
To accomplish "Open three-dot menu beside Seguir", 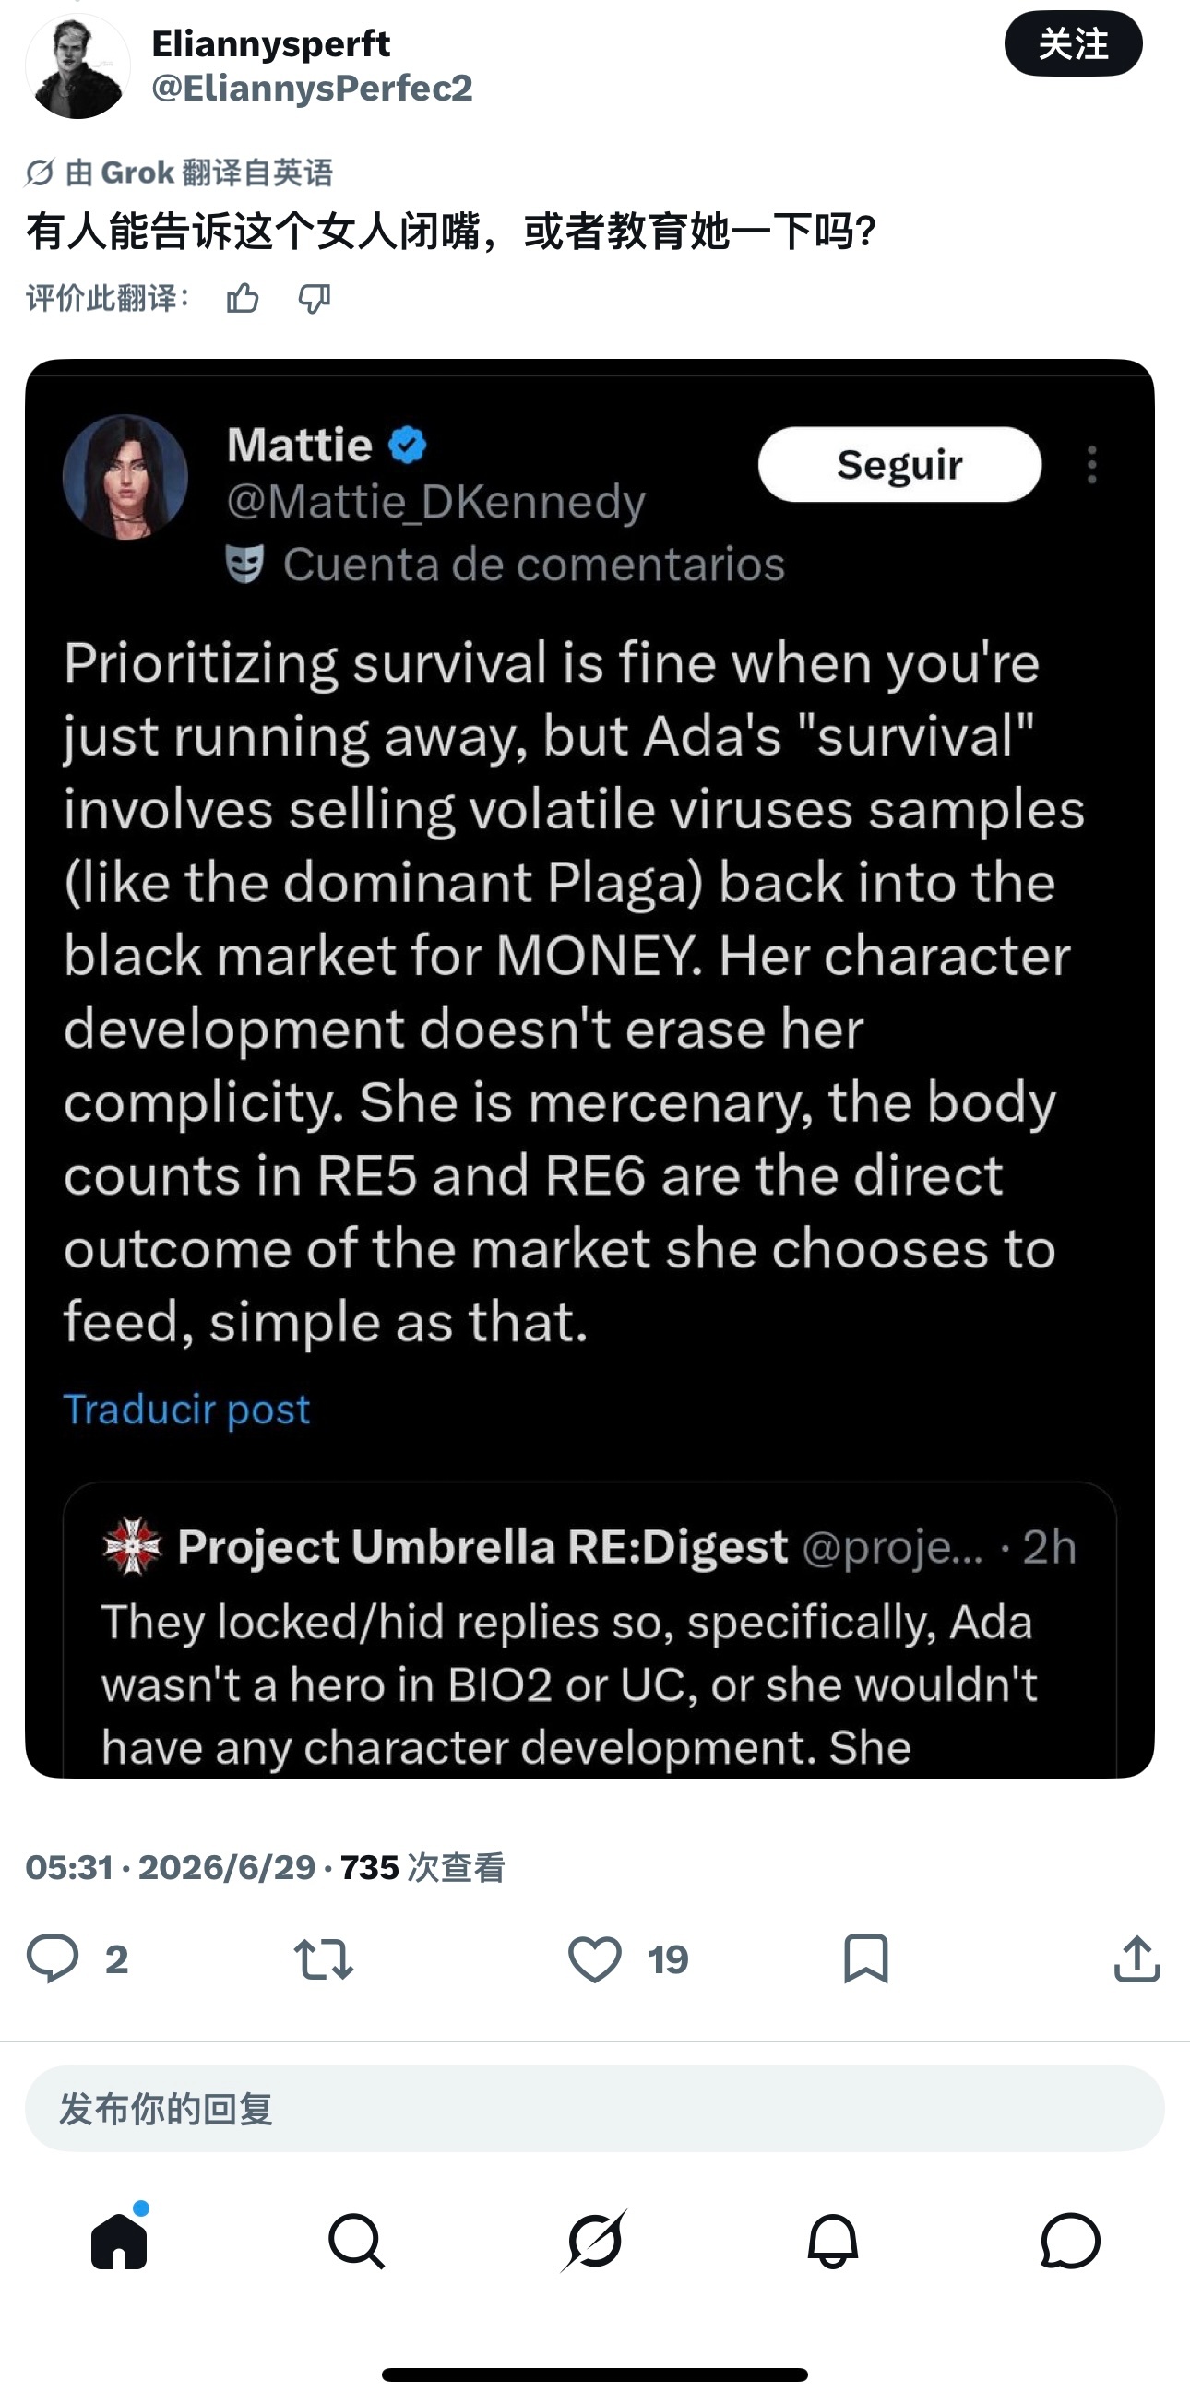I will [x=1092, y=464].
